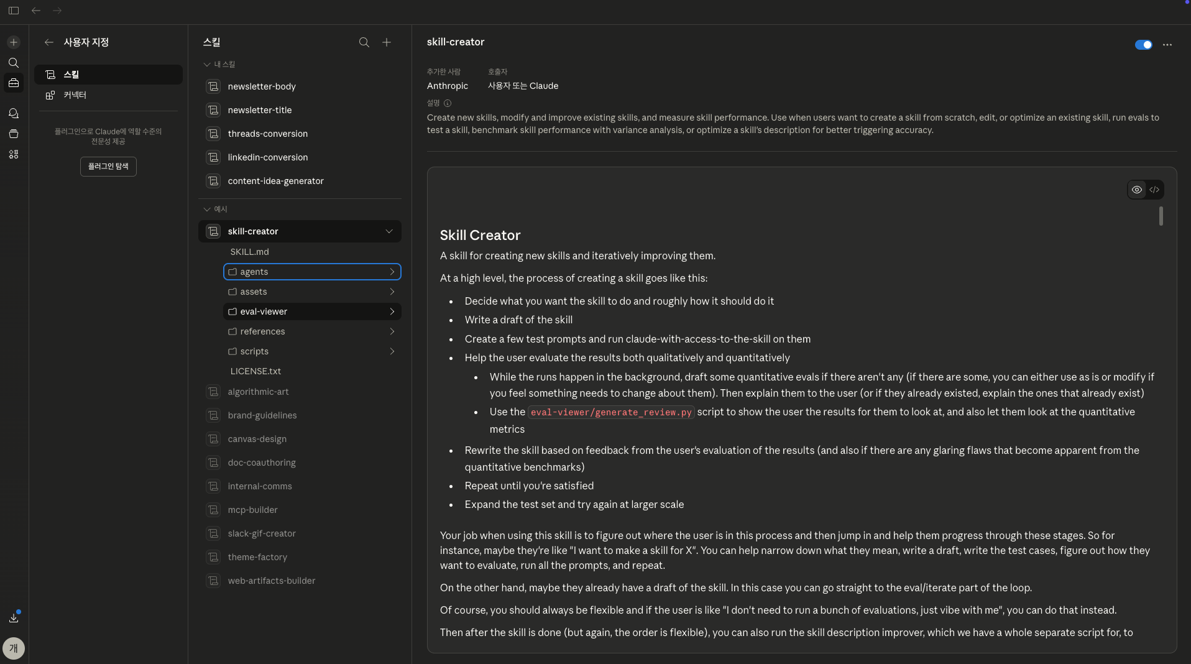Switch to rendered preview with eye icon
The width and height of the screenshot is (1191, 664).
pos(1136,190)
